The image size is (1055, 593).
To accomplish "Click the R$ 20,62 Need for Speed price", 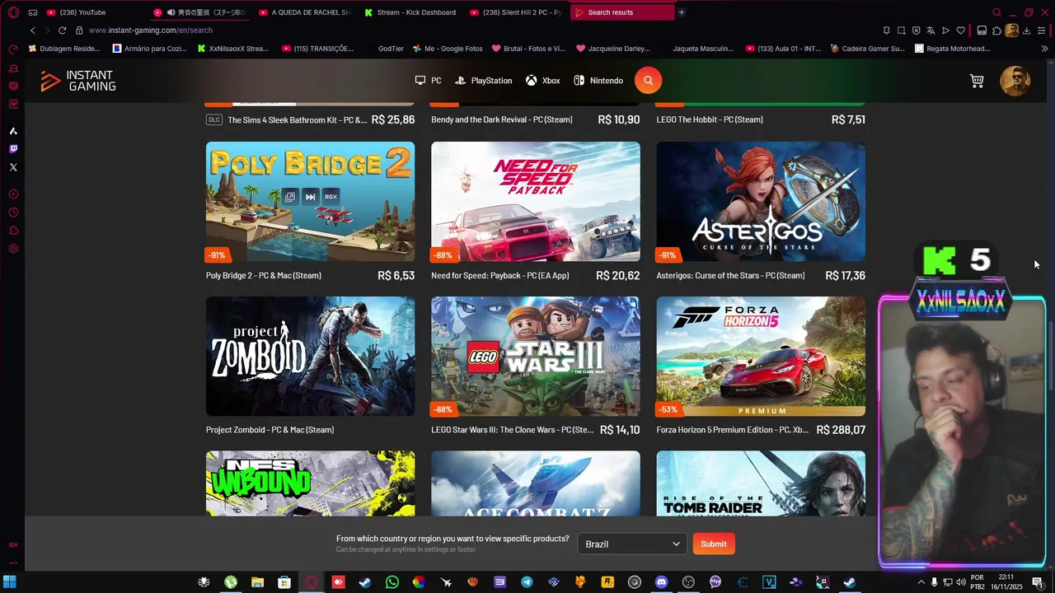I will point(618,275).
